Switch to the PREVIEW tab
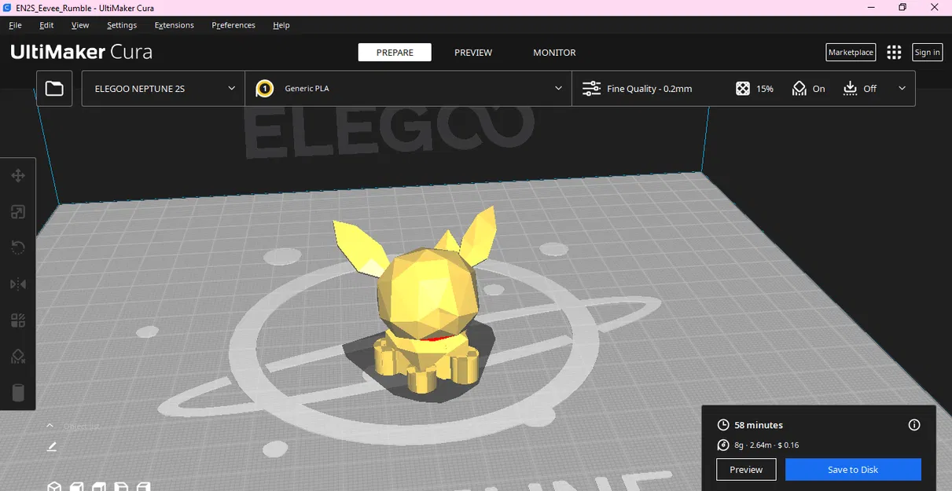 point(472,52)
